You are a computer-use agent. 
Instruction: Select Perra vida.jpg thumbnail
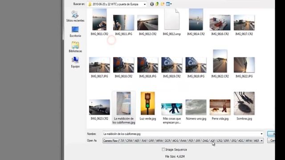tap(220, 107)
